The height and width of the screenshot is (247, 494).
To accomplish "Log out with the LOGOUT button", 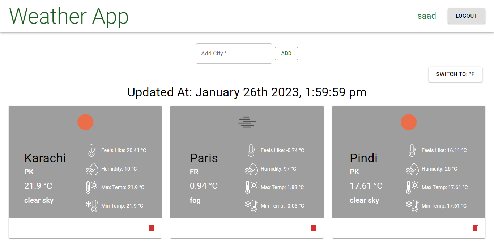I will (x=466, y=16).
